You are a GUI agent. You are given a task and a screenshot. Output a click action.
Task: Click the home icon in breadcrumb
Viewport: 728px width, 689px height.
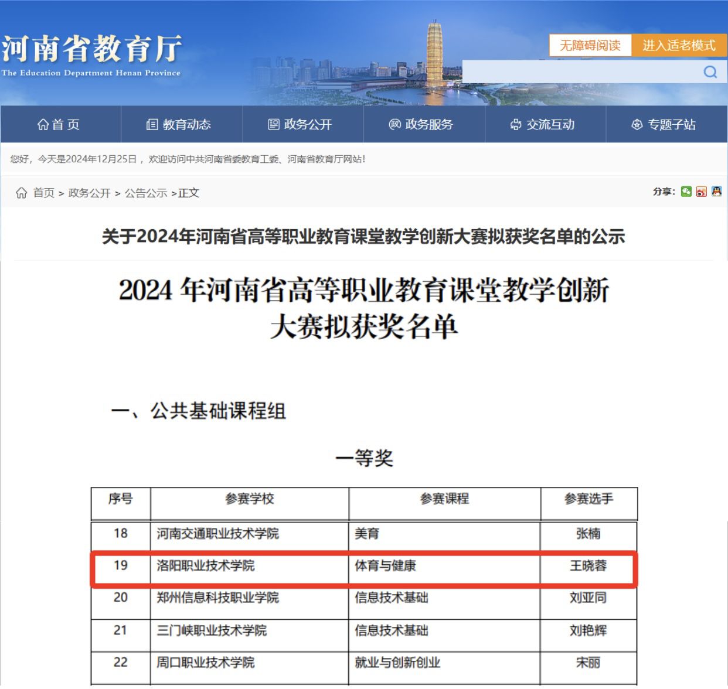coord(22,193)
